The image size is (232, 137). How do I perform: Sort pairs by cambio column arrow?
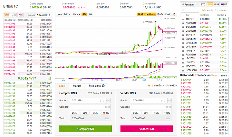tap(226, 15)
